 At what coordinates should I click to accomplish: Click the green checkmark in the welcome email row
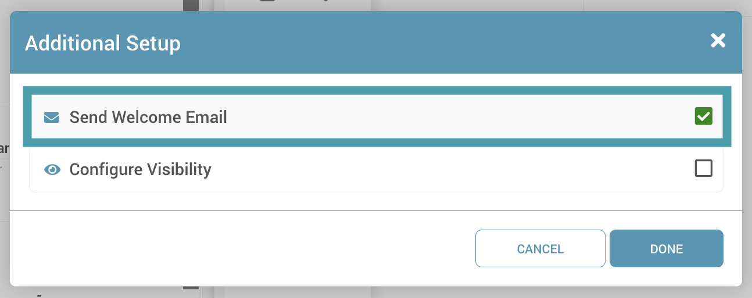point(704,117)
